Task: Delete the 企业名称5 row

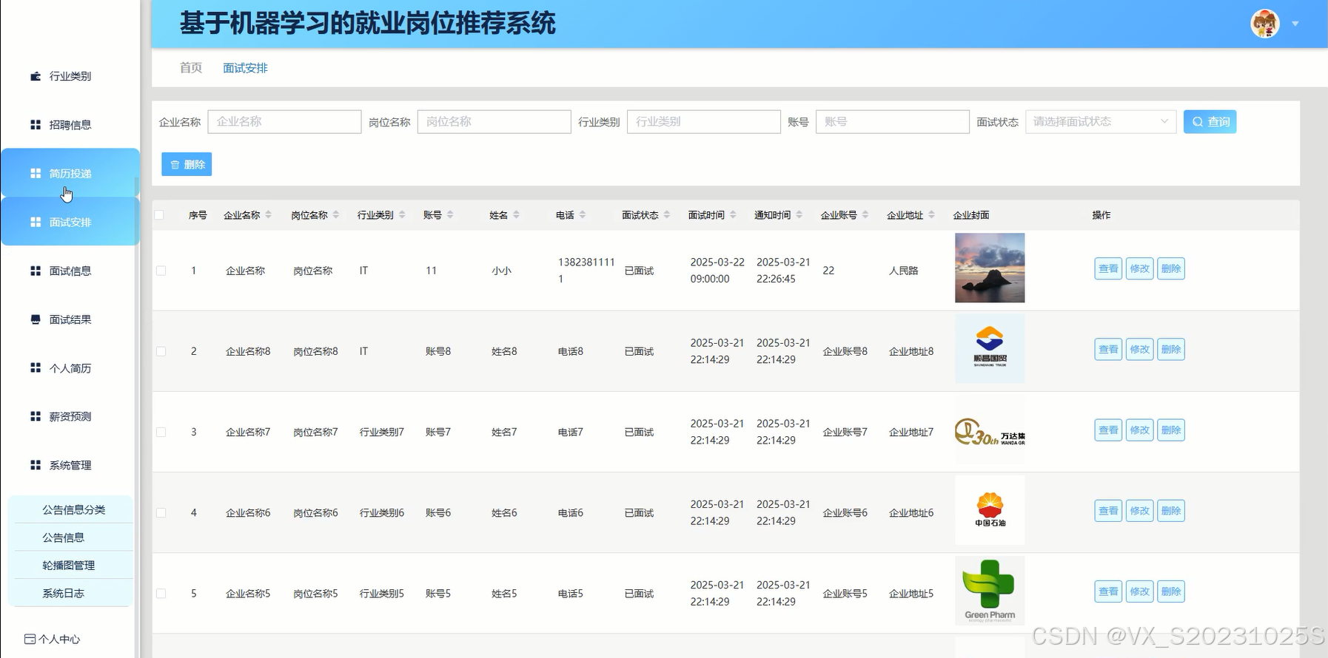Action: tap(1171, 591)
